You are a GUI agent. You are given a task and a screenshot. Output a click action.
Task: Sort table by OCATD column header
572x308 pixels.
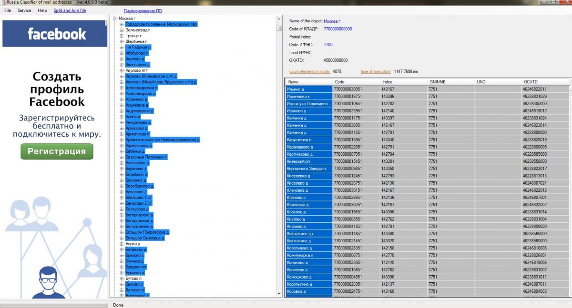[545, 82]
